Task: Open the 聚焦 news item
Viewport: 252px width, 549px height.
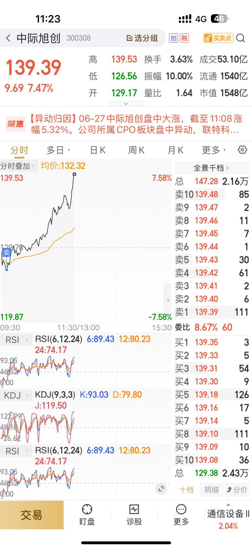Action: 126,124
